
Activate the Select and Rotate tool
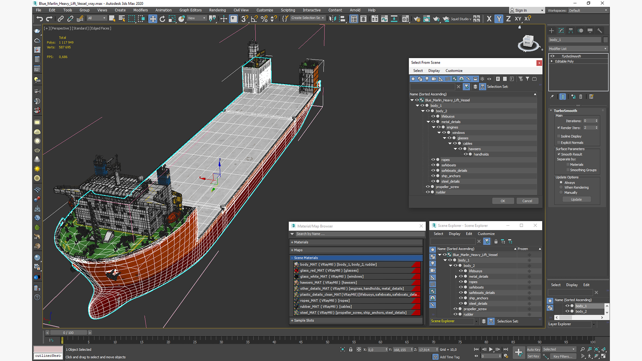pos(163,19)
